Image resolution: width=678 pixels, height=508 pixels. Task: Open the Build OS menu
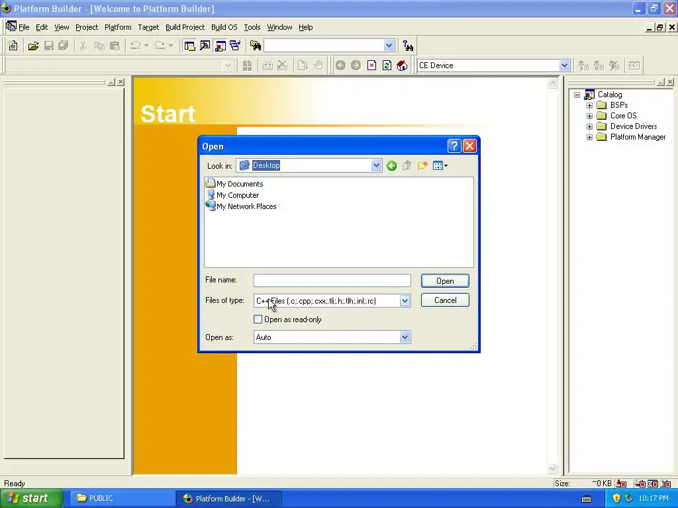pyautogui.click(x=224, y=27)
